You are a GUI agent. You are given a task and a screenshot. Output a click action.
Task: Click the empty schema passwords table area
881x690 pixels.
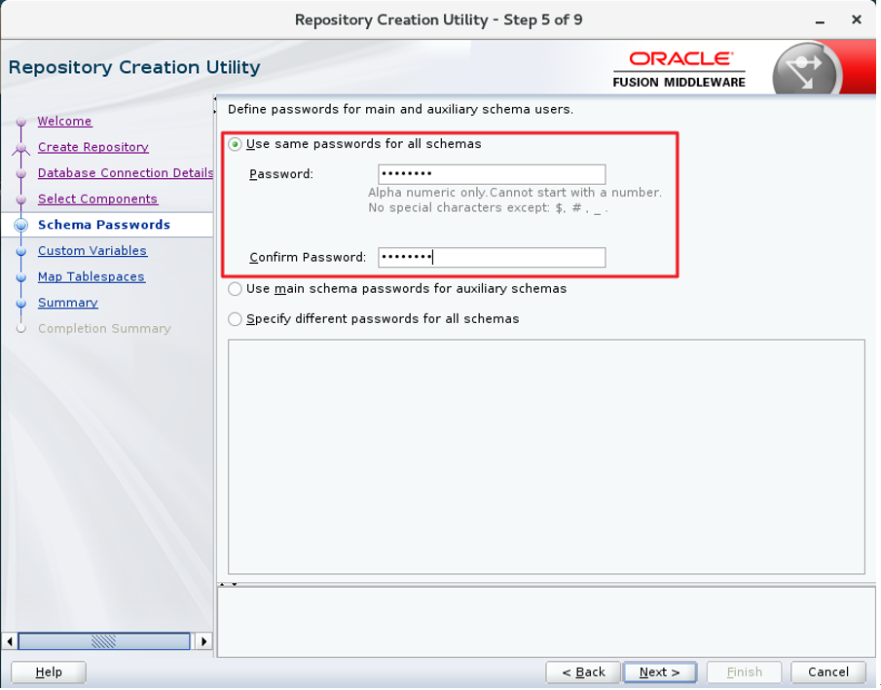point(546,457)
